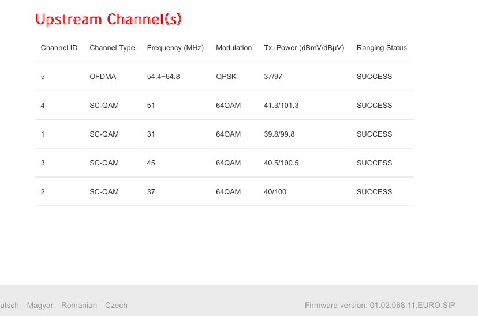Select channel ID 1 cell
Screen dimensions: 478x316
coord(43,134)
